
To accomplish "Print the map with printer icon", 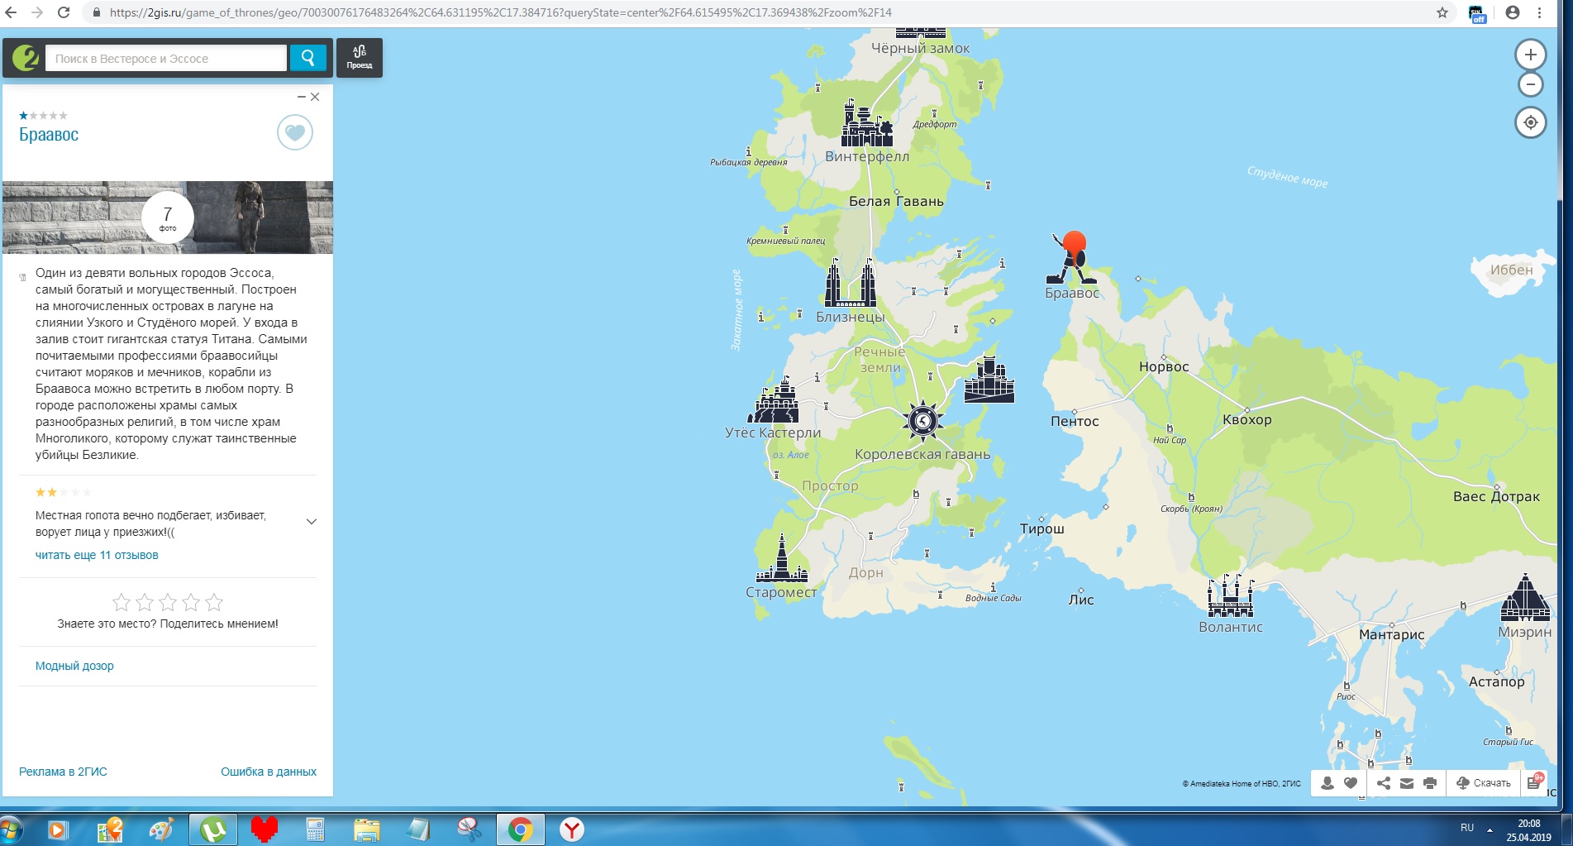I will (x=1430, y=783).
